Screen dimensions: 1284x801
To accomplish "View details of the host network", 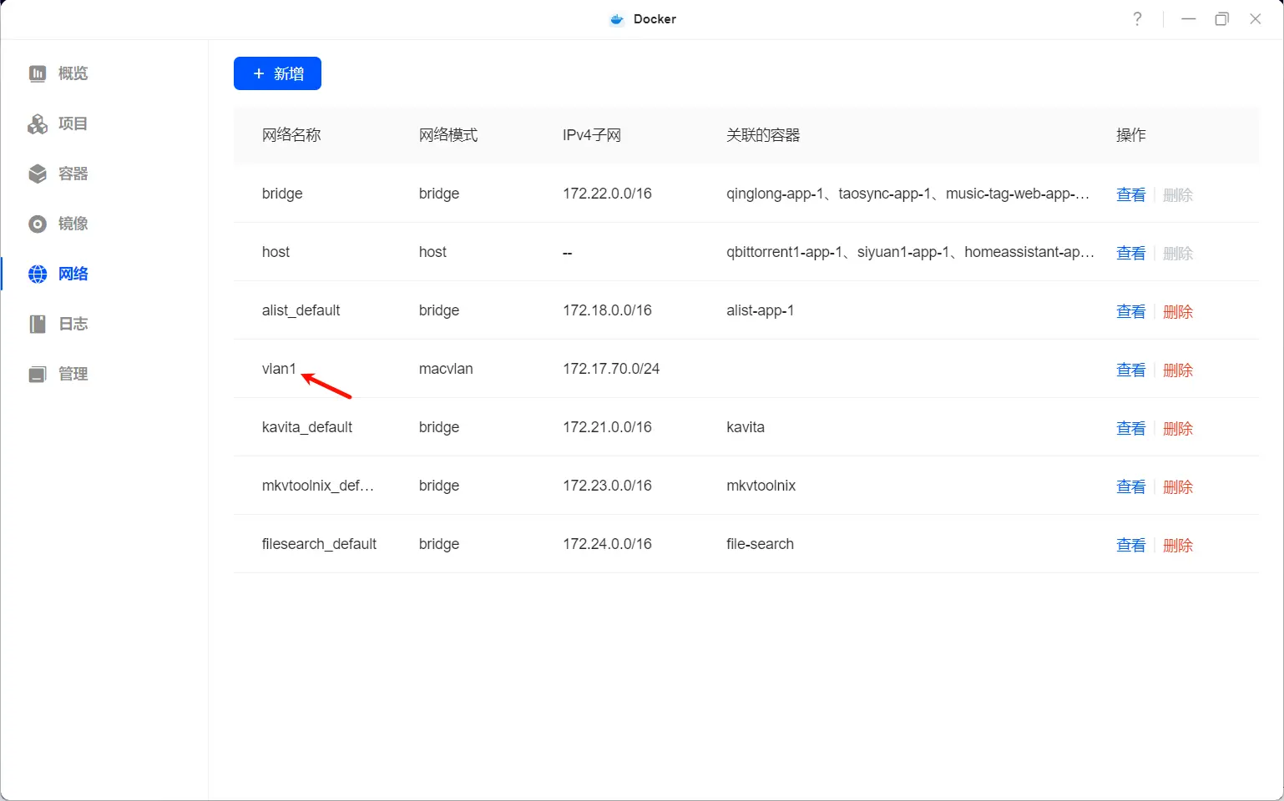I will point(1130,253).
